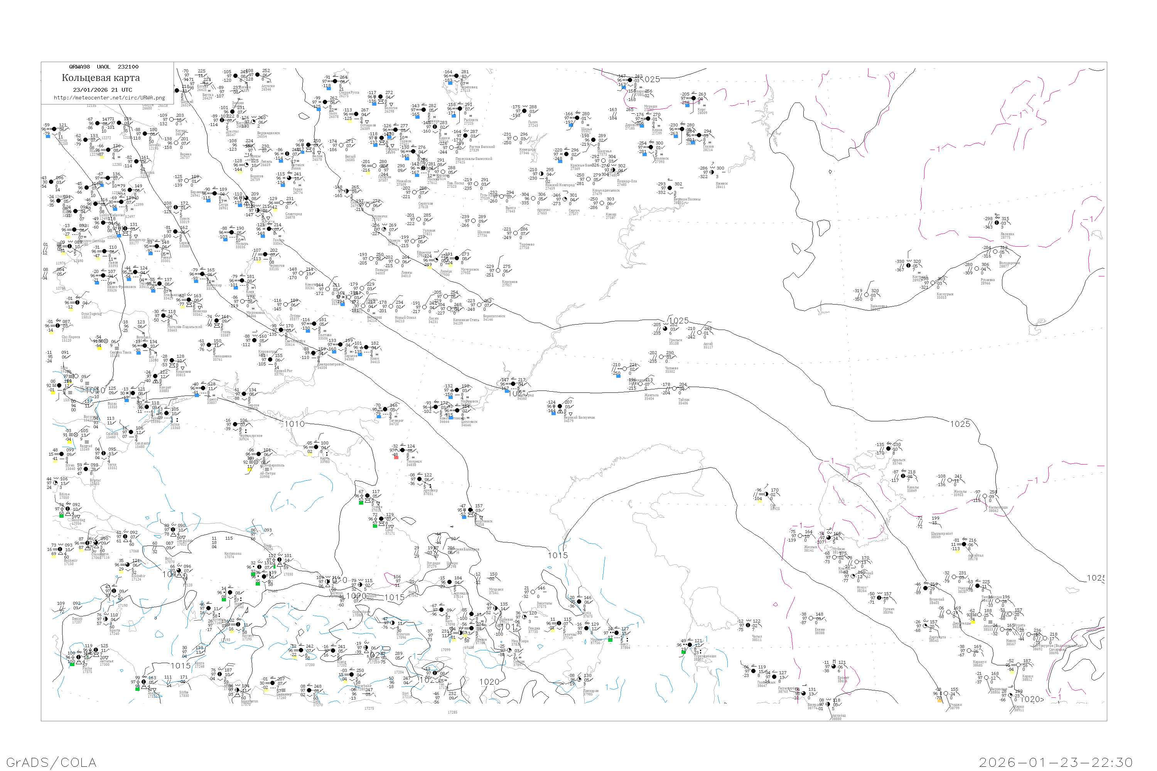The image size is (1157, 771).
Task: Click the blue square marker near Torun
Action: [x=48, y=136]
